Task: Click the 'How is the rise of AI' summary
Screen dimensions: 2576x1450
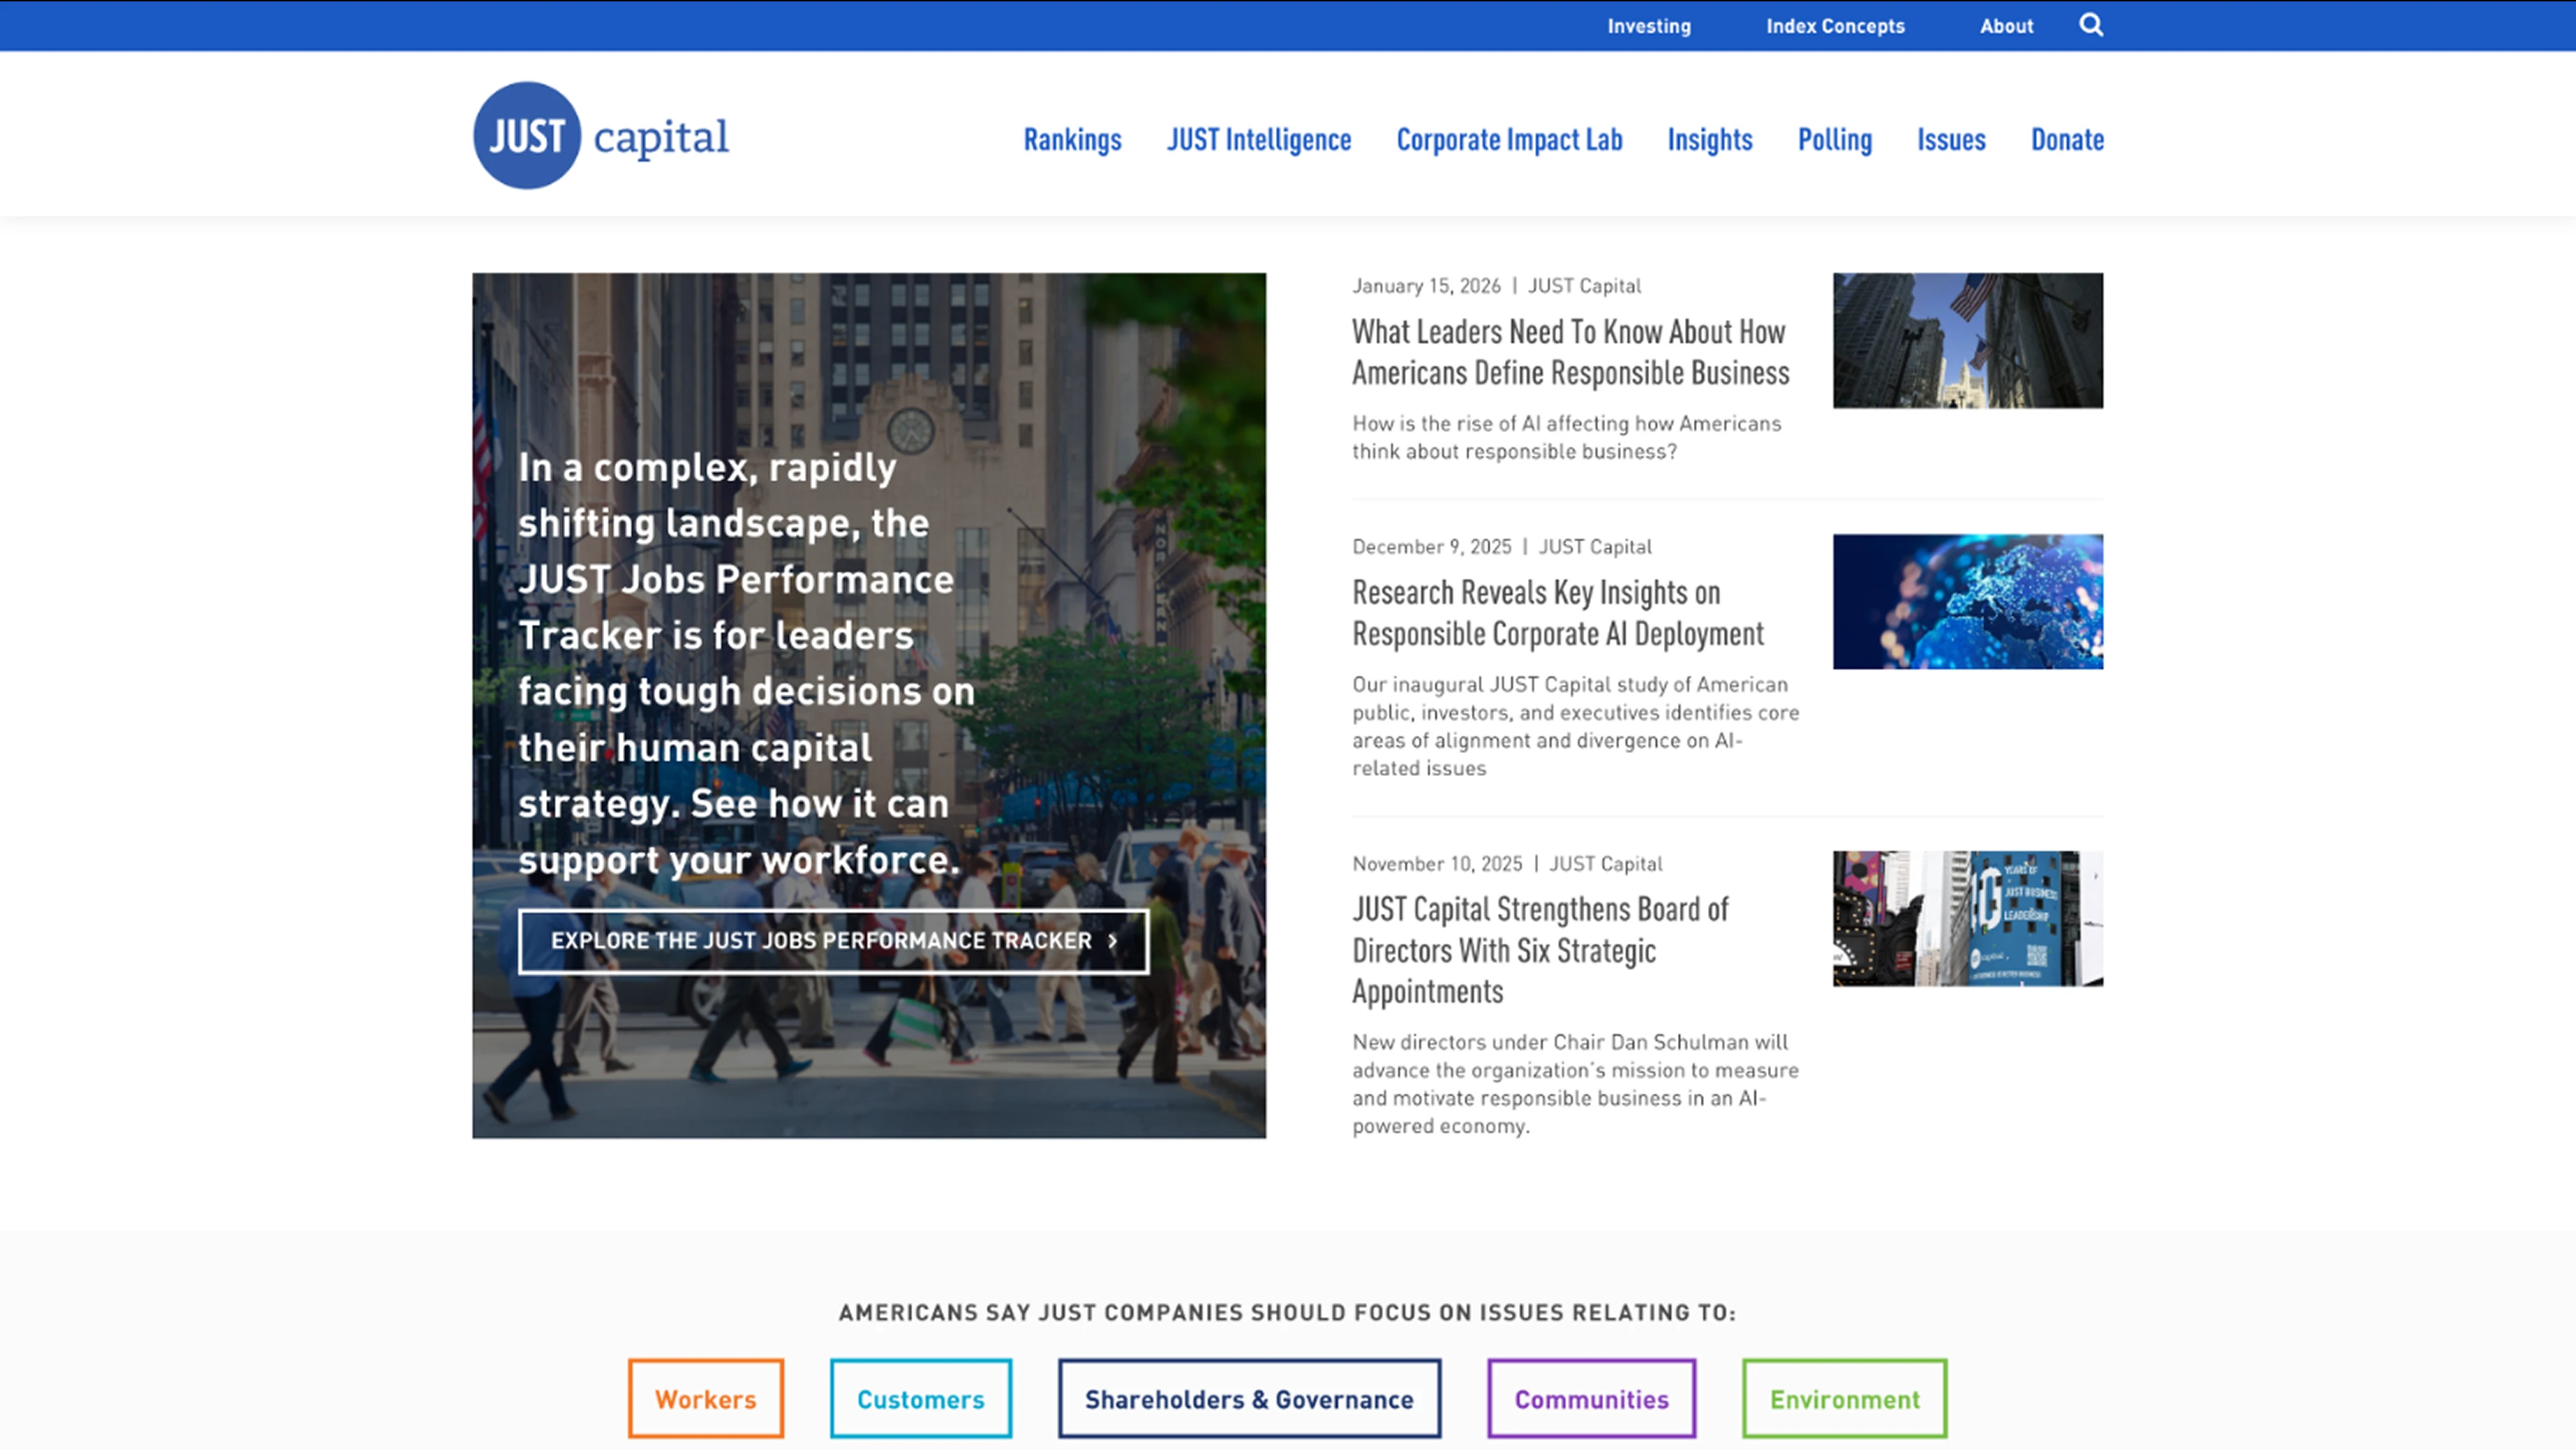Action: (x=1567, y=437)
